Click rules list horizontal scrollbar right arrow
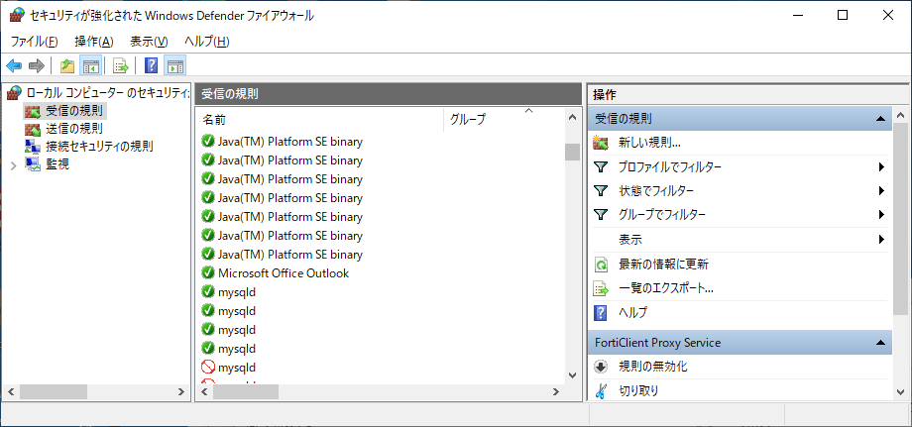The width and height of the screenshot is (912, 427). [x=556, y=392]
